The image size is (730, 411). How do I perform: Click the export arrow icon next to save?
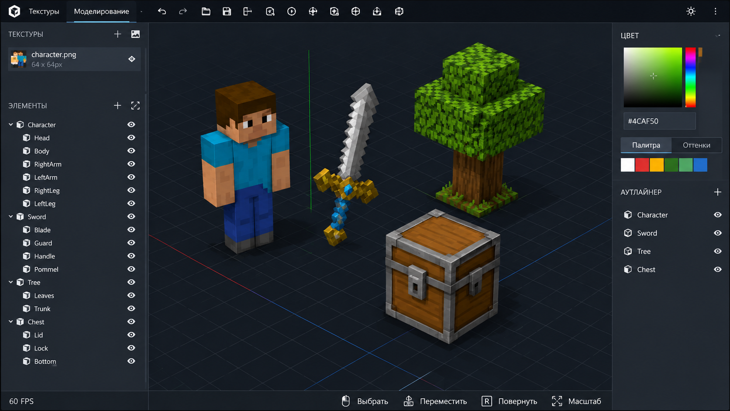pyautogui.click(x=248, y=11)
